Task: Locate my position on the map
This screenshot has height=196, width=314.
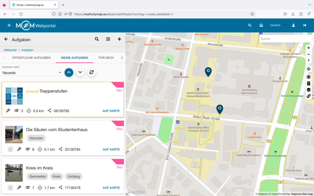Action: pos(308,69)
